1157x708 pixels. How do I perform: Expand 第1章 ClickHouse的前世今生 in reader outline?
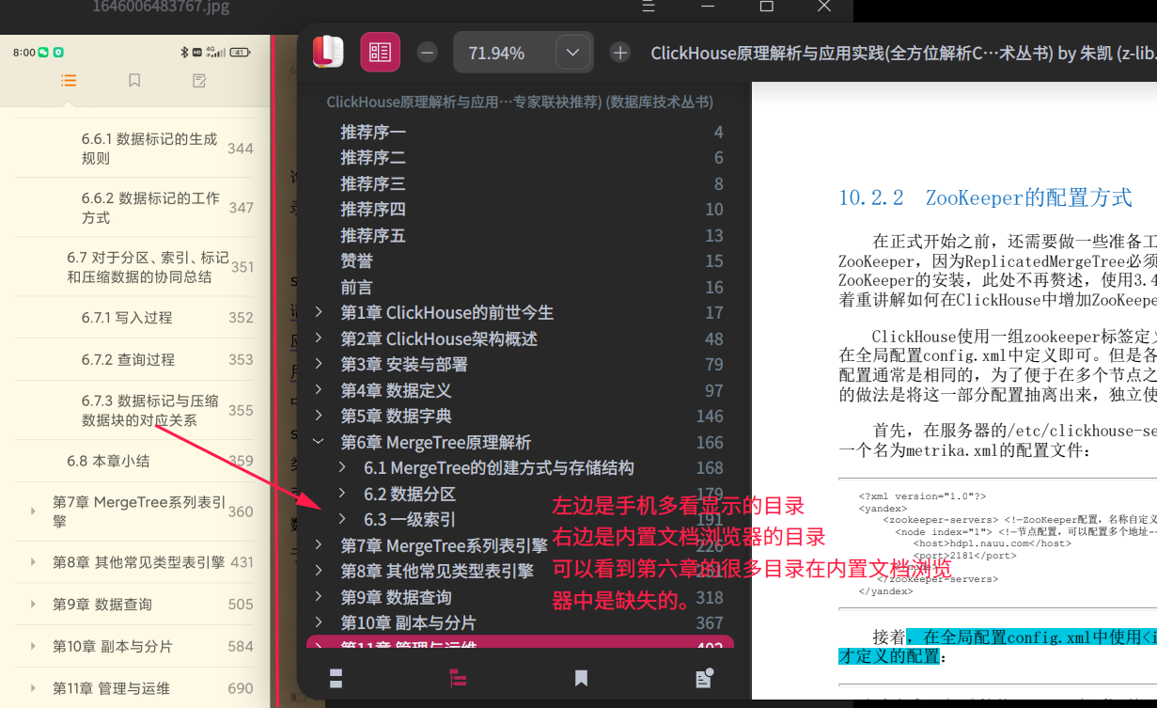pos(320,312)
